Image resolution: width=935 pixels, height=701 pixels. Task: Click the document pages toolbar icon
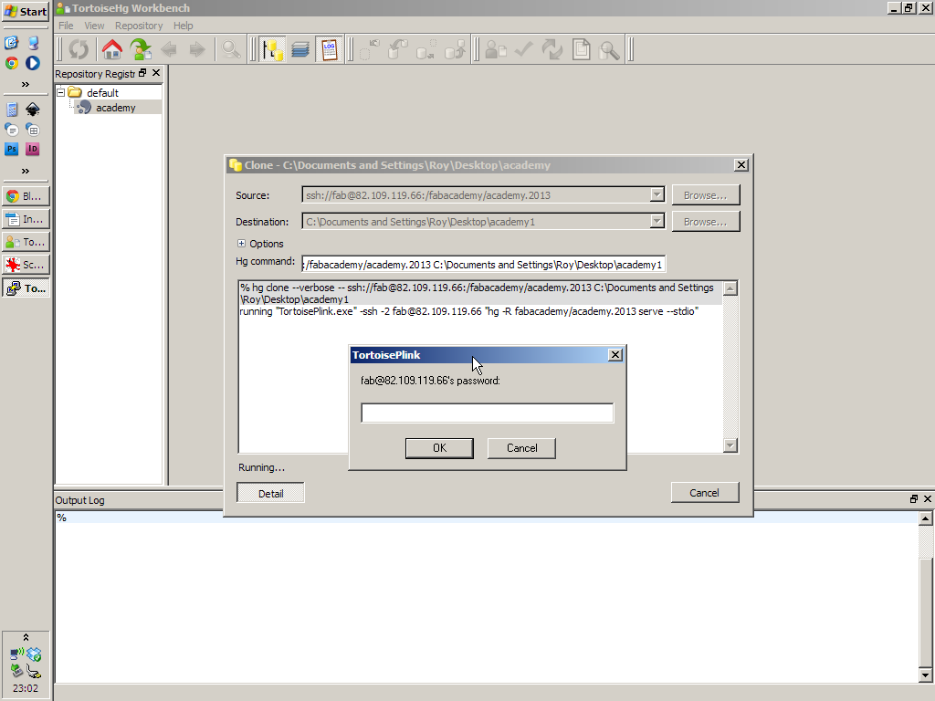[581, 49]
